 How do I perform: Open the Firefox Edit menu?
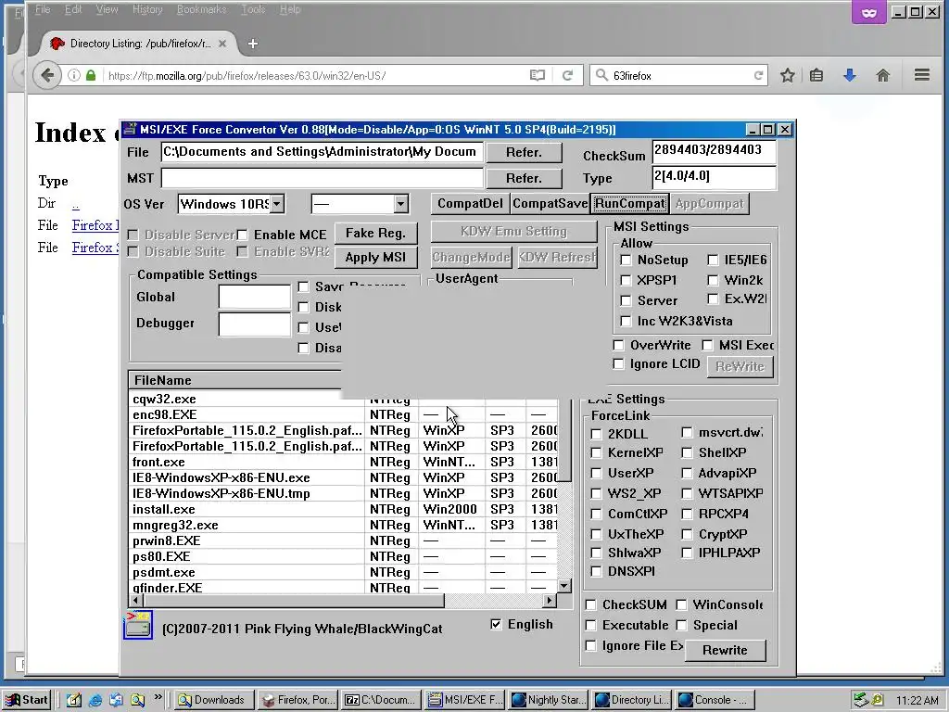pyautogui.click(x=73, y=9)
